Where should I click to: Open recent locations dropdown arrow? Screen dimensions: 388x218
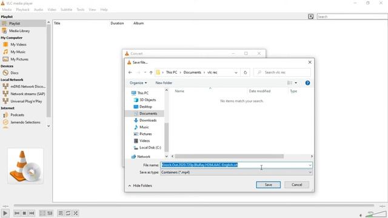[x=145, y=73]
